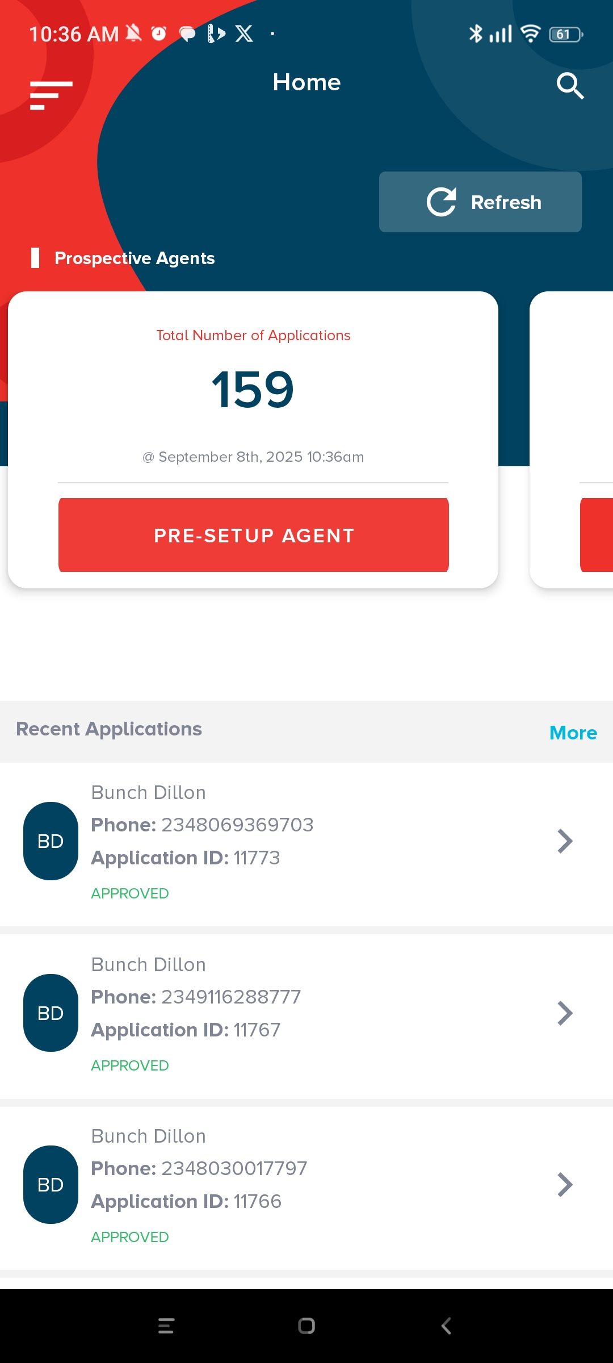Viewport: 613px width, 1363px height.
Task: Open the hamburger menu icon
Action: click(x=51, y=94)
